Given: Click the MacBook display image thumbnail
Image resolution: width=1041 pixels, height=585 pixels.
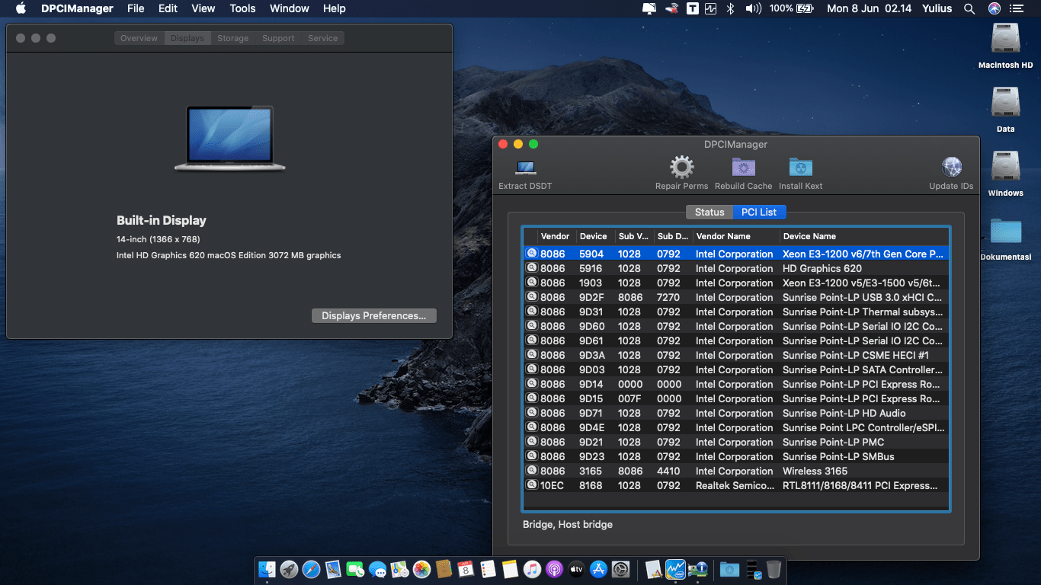Looking at the screenshot, I should (x=229, y=138).
